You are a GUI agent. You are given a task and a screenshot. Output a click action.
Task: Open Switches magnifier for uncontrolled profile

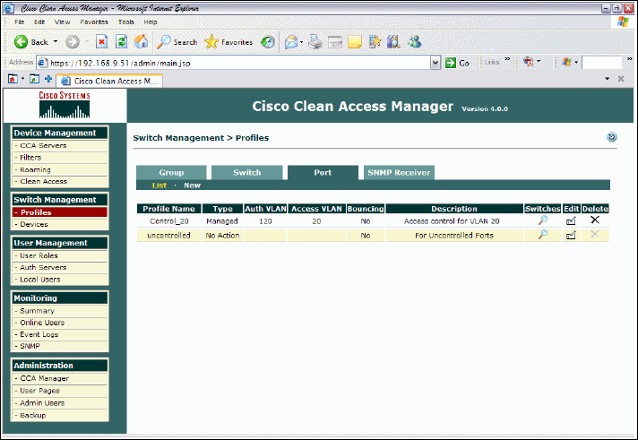pos(542,235)
